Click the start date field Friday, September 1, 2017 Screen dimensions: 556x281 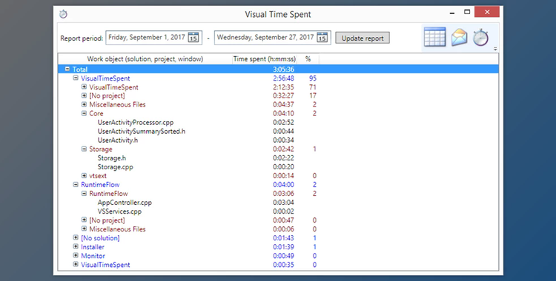pyautogui.click(x=154, y=38)
